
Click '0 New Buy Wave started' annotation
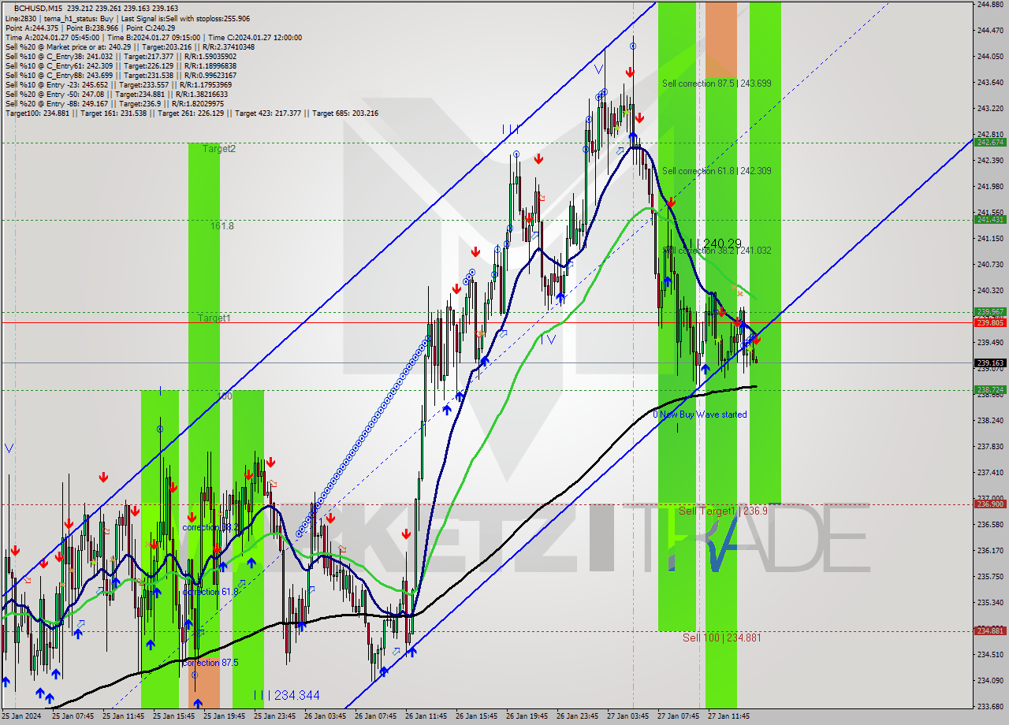[x=700, y=414]
